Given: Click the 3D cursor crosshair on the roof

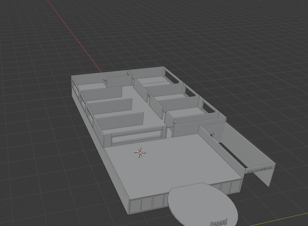Looking at the screenshot, I should 140,153.
